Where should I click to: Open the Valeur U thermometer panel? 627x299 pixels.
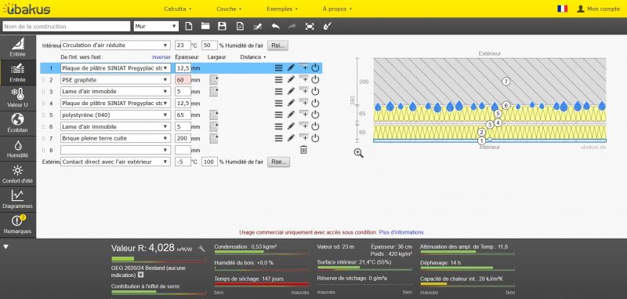click(17, 98)
